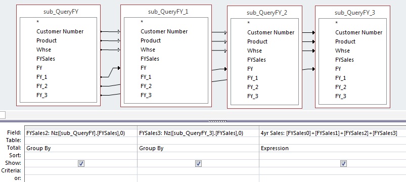
Task: Open Total dropdown Group By under FYSales3
Action: pyautogui.click(x=198, y=148)
